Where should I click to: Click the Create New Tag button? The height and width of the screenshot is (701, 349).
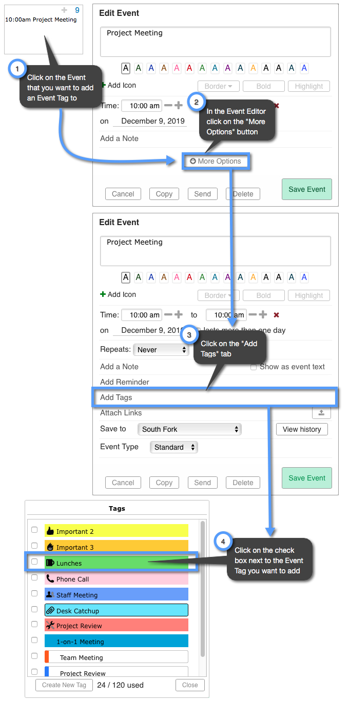coord(64,685)
